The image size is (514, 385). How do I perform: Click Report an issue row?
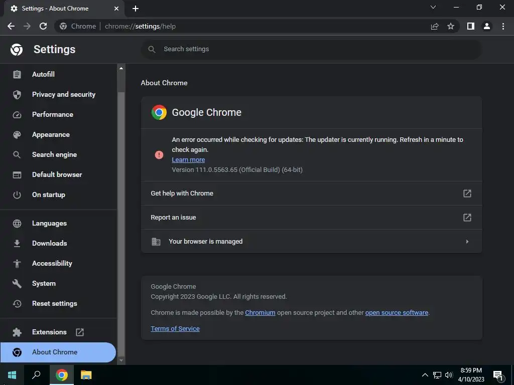click(311, 218)
